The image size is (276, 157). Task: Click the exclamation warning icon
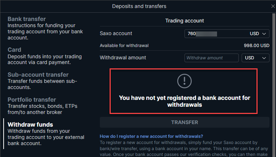coord(184,81)
